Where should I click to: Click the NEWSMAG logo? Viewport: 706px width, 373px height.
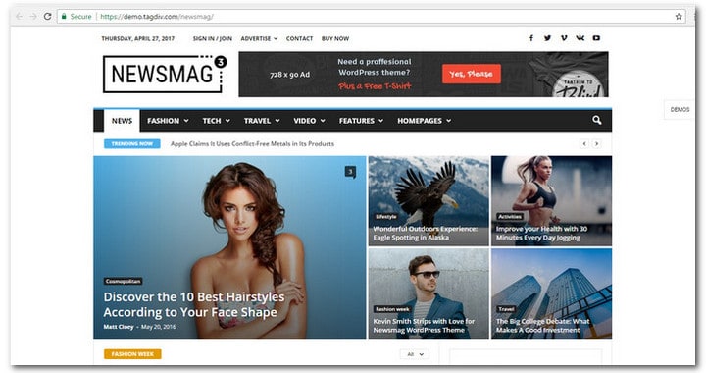click(165, 74)
